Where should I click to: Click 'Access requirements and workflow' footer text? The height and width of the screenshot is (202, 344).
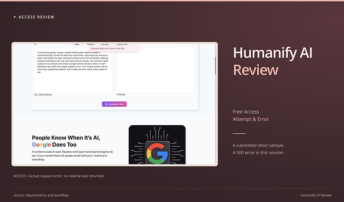tap(41, 195)
